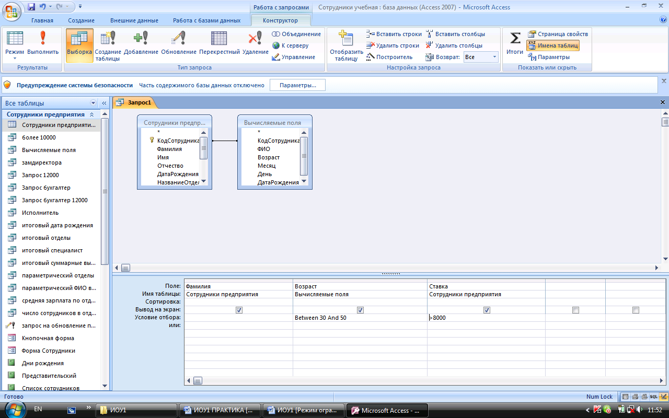The height and width of the screenshot is (418, 669).
Task: Open the Режим view switcher
Action: click(15, 45)
